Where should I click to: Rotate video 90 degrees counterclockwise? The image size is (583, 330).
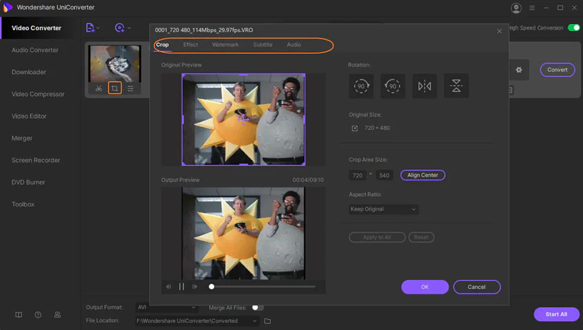tap(393, 86)
